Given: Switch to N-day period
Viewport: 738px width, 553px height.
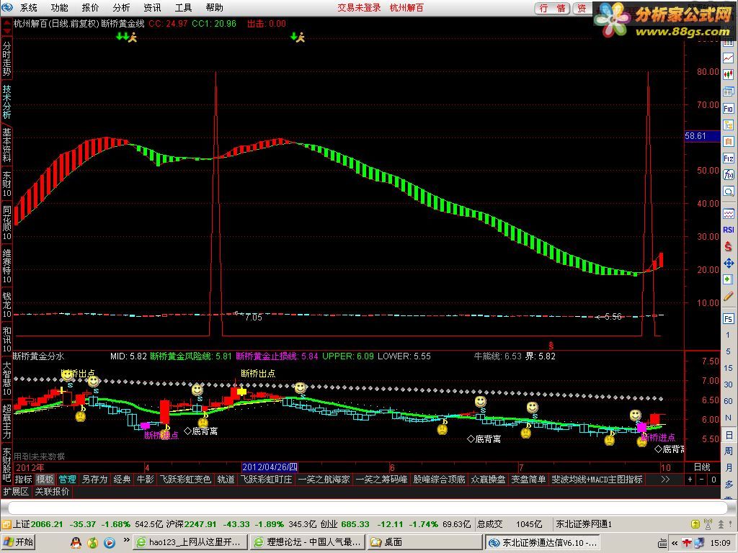Looking at the screenshot, I should point(728,418).
